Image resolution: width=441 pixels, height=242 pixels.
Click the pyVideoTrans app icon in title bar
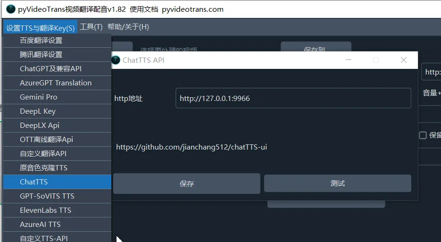(x=10, y=9)
